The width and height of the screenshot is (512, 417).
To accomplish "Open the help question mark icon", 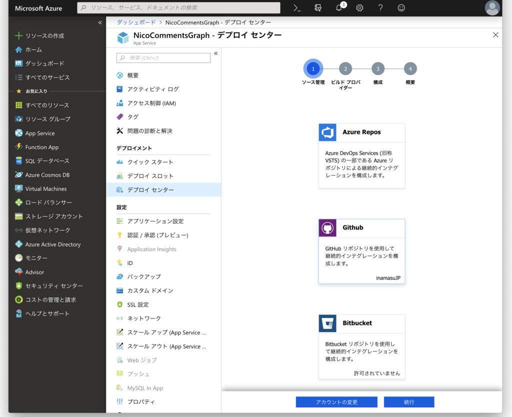I will [x=380, y=8].
